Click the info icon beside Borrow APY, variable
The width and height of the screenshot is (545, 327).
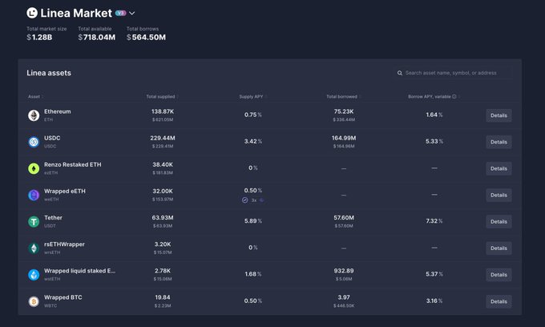[454, 97]
